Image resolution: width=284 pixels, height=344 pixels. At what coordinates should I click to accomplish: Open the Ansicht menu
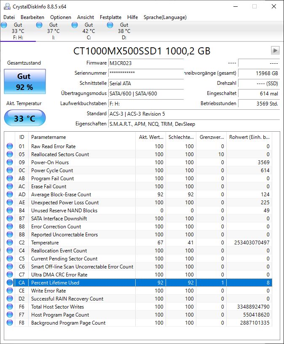coord(86,17)
